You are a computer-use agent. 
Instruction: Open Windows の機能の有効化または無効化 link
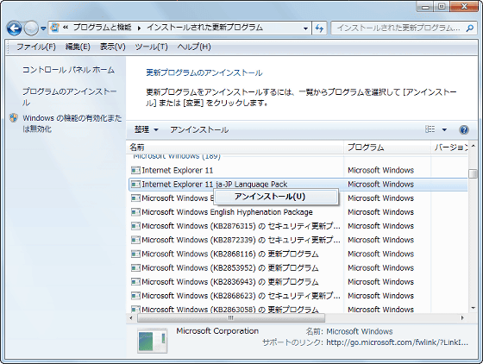(72, 123)
